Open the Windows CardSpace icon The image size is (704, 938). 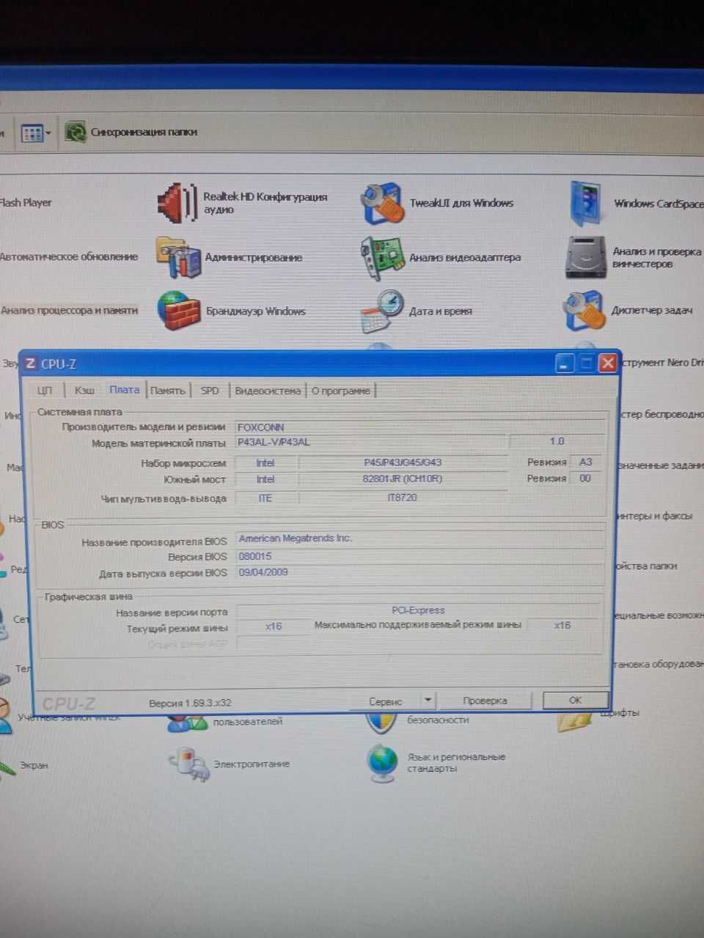pyautogui.click(x=586, y=203)
